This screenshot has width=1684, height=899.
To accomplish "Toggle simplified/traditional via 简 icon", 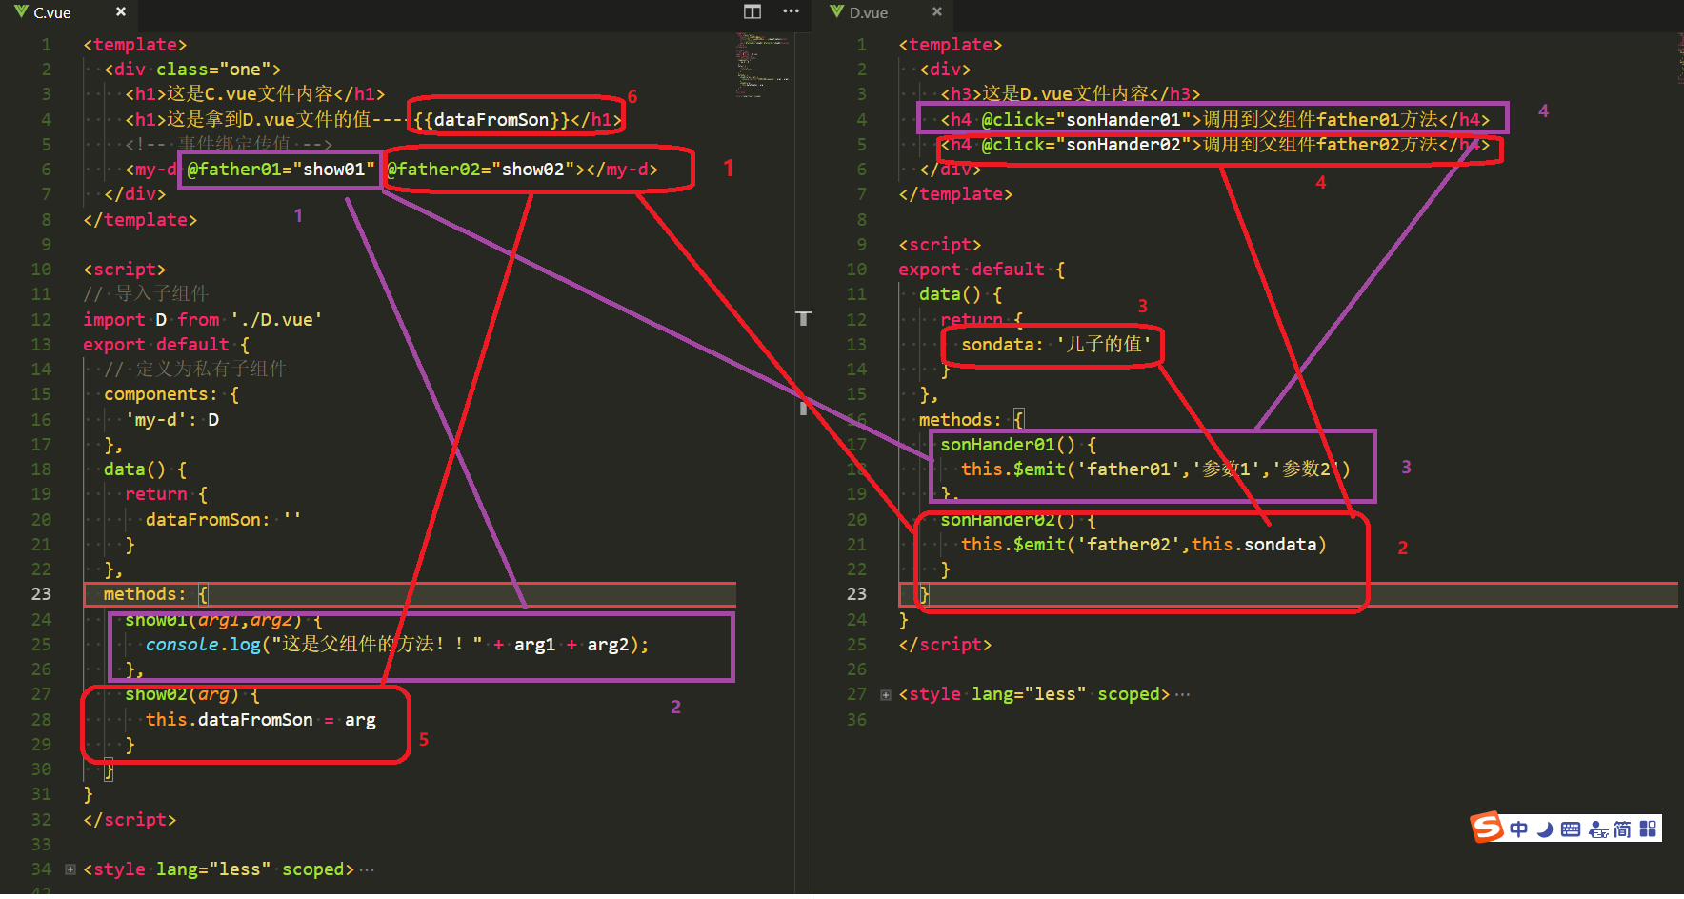I will (1622, 829).
